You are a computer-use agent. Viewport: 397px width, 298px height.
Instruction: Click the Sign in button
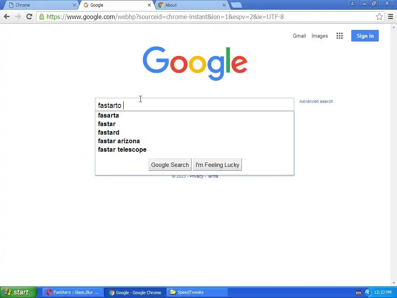pyautogui.click(x=365, y=36)
